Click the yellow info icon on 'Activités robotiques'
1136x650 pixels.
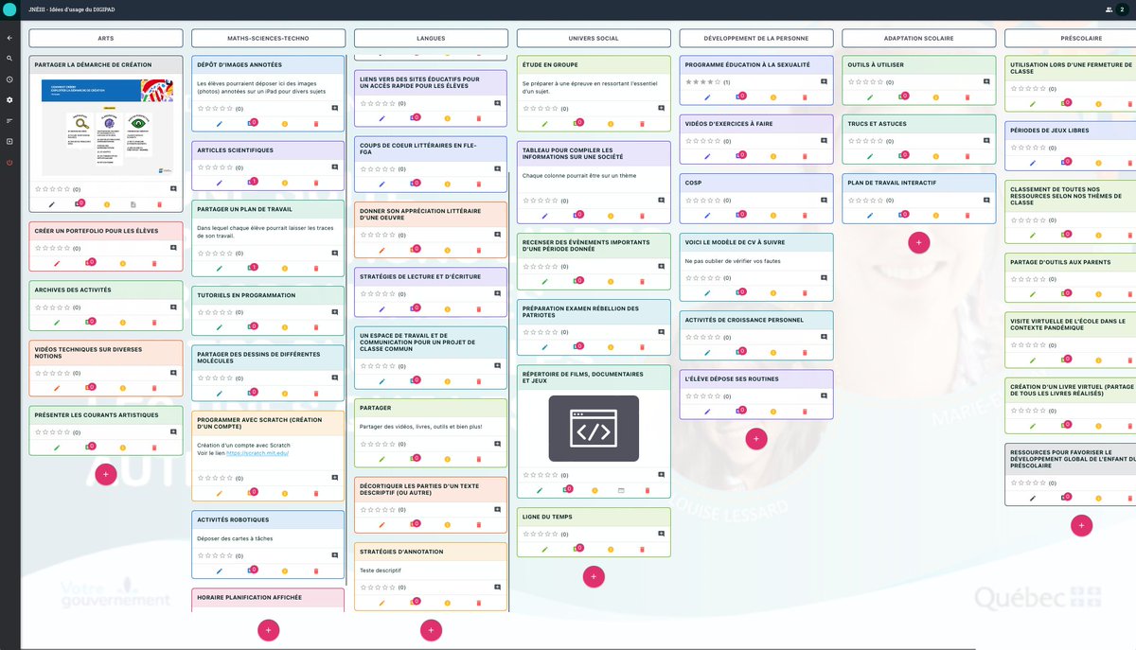click(285, 571)
